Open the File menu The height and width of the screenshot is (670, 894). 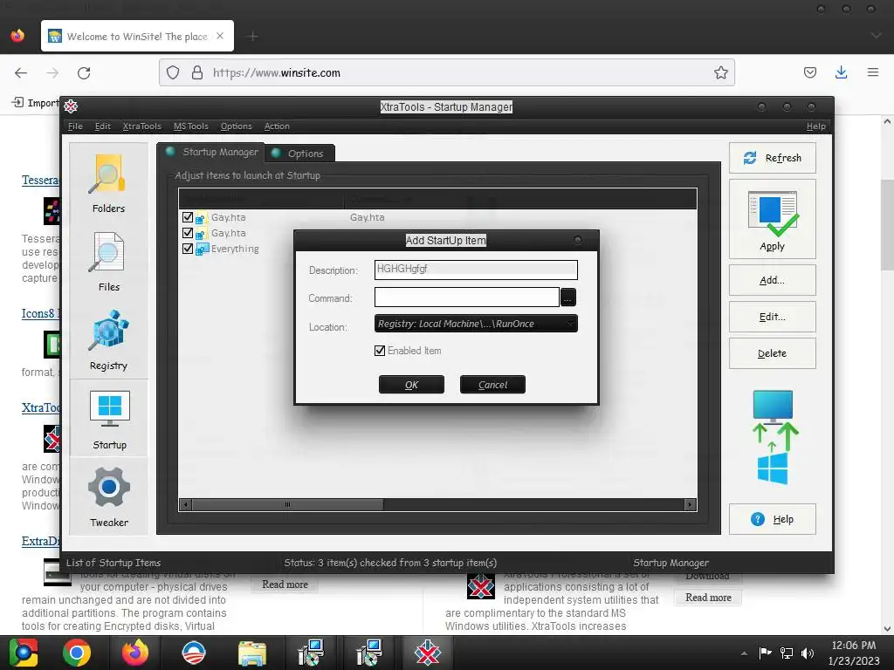coord(75,126)
